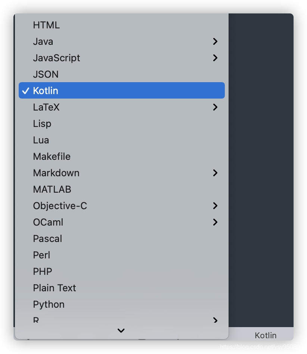The width and height of the screenshot is (307, 354).
Task: Expand the LaTeX language variants
Action: coord(215,107)
